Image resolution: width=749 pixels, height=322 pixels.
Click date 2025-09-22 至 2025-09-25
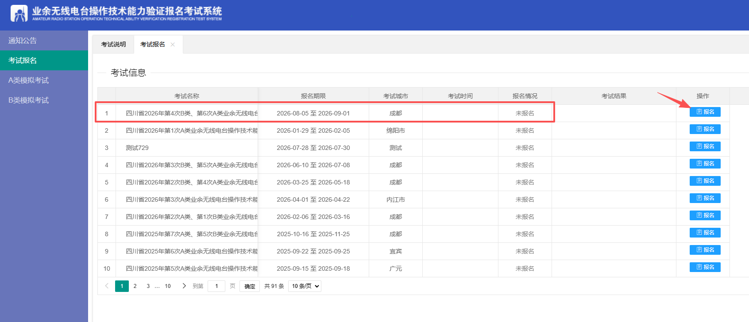(313, 251)
